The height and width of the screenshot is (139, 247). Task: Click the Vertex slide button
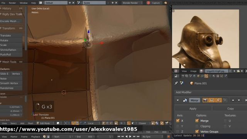click(16, 74)
